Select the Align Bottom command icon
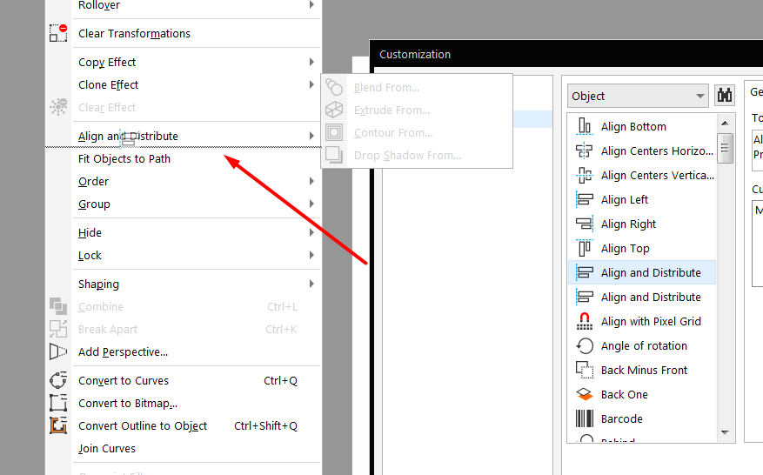The height and width of the screenshot is (475, 763). (584, 126)
